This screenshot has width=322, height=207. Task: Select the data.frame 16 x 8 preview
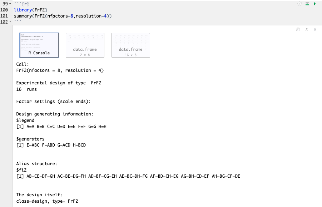pyautogui.click(x=130, y=45)
